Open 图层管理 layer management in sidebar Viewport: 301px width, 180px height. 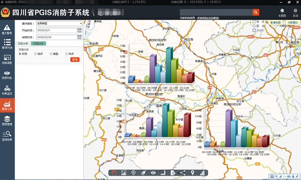[x=7, y=121]
